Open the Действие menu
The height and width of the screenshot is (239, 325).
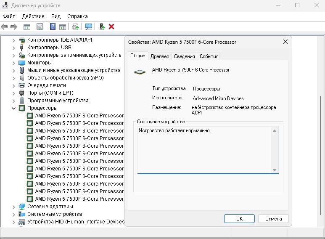pyautogui.click(x=33, y=16)
